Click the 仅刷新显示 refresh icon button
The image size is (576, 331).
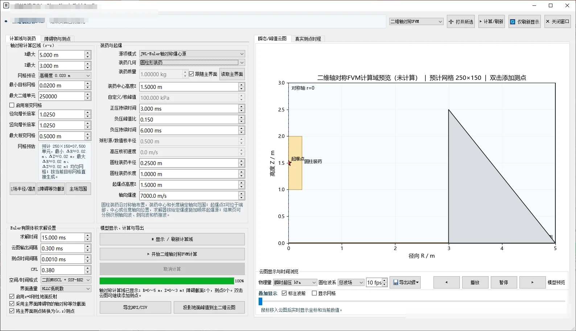tap(524, 22)
